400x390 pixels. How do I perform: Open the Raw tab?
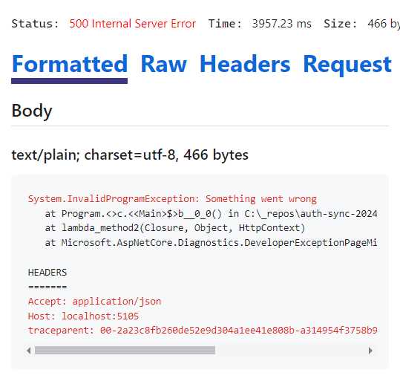(163, 65)
